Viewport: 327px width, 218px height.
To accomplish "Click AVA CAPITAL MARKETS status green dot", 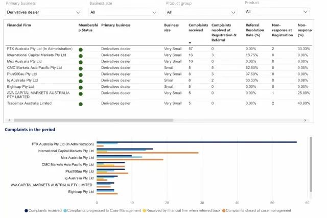I will click(81, 94).
